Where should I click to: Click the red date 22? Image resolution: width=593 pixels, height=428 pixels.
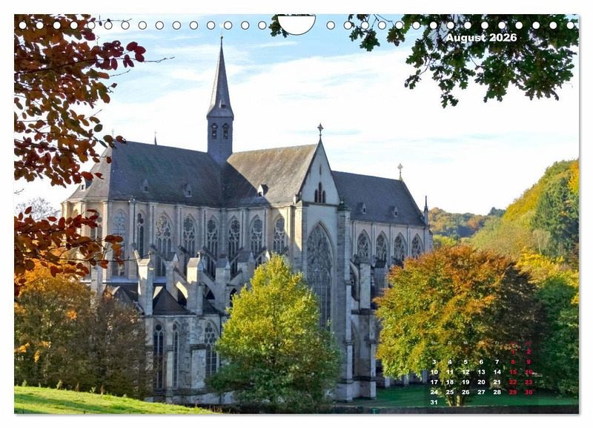[x=513, y=382]
